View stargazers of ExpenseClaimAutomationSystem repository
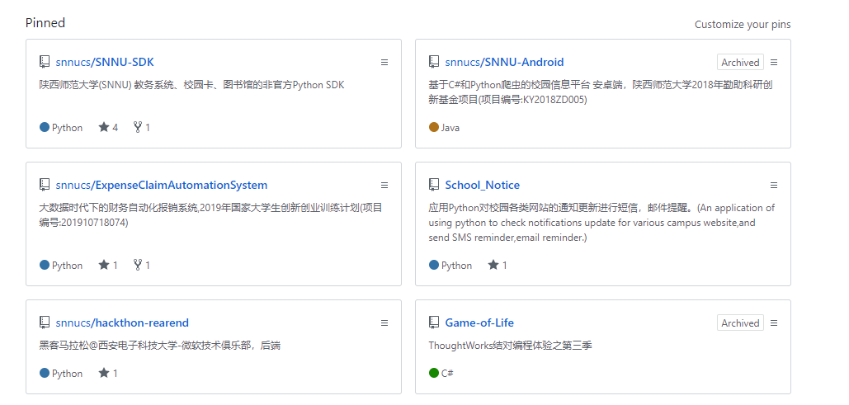The height and width of the screenshot is (405, 849). pos(108,266)
